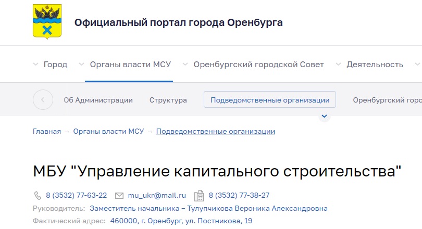The height and width of the screenshot is (229, 422).
Task: Click the Официальный портал города Оренбурга title
Action: pos(179,23)
